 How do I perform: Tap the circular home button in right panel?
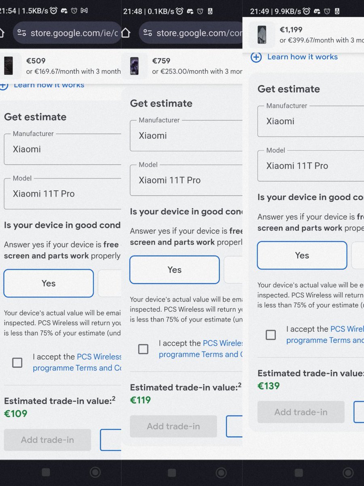click(x=348, y=472)
